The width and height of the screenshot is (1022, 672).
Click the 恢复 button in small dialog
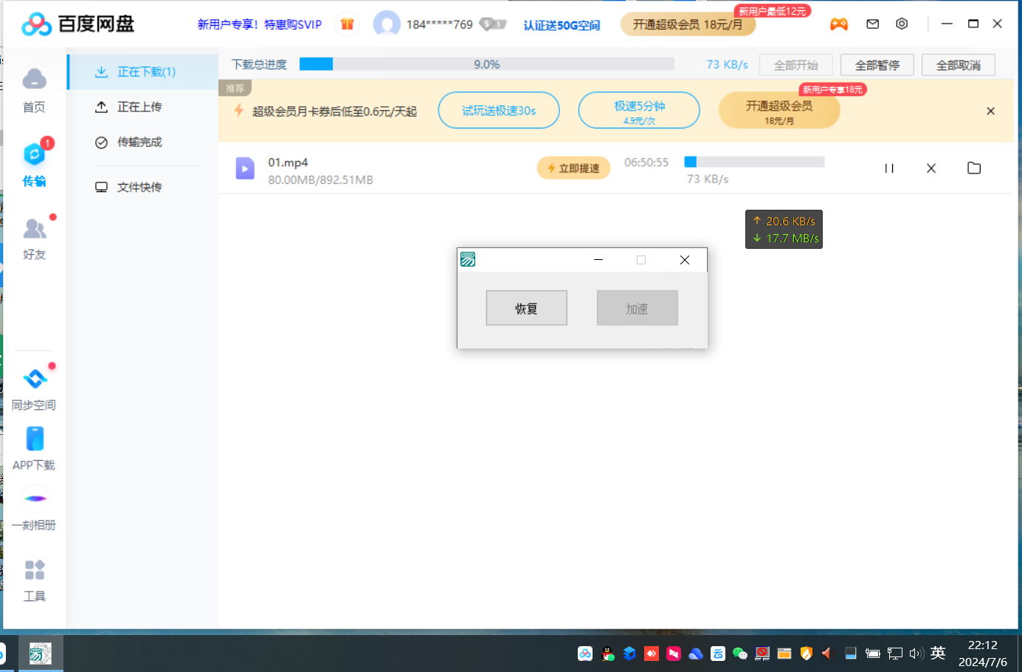coord(526,308)
